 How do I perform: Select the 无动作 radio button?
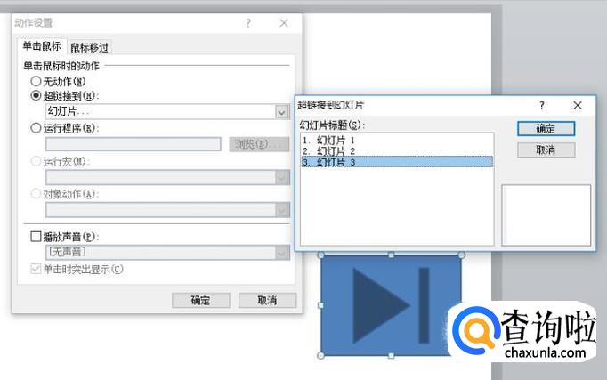point(36,81)
